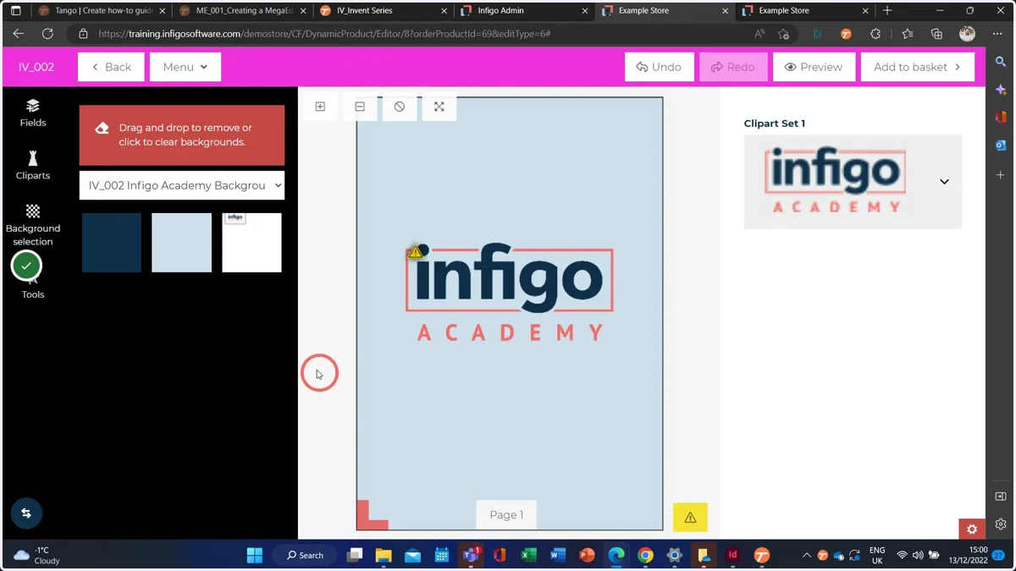
Task: Open the Fields panel in the sidebar
Action: [x=33, y=113]
